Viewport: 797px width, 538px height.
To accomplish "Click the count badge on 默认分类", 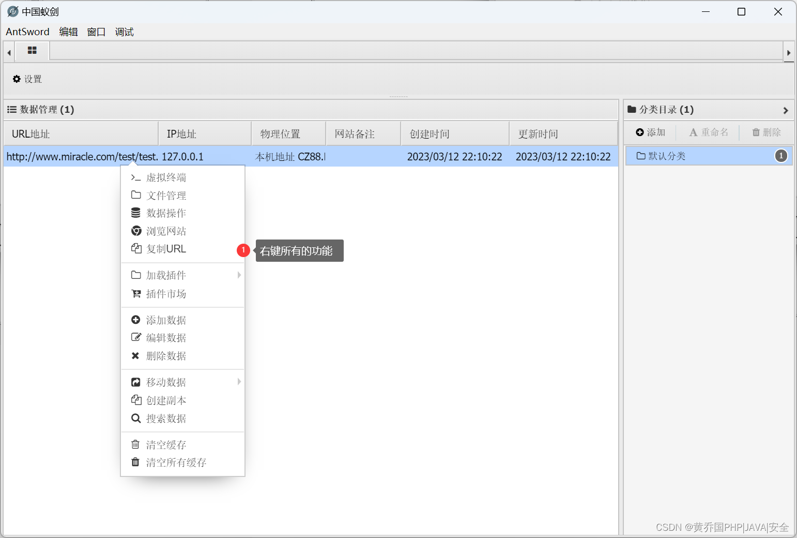I will click(x=781, y=156).
